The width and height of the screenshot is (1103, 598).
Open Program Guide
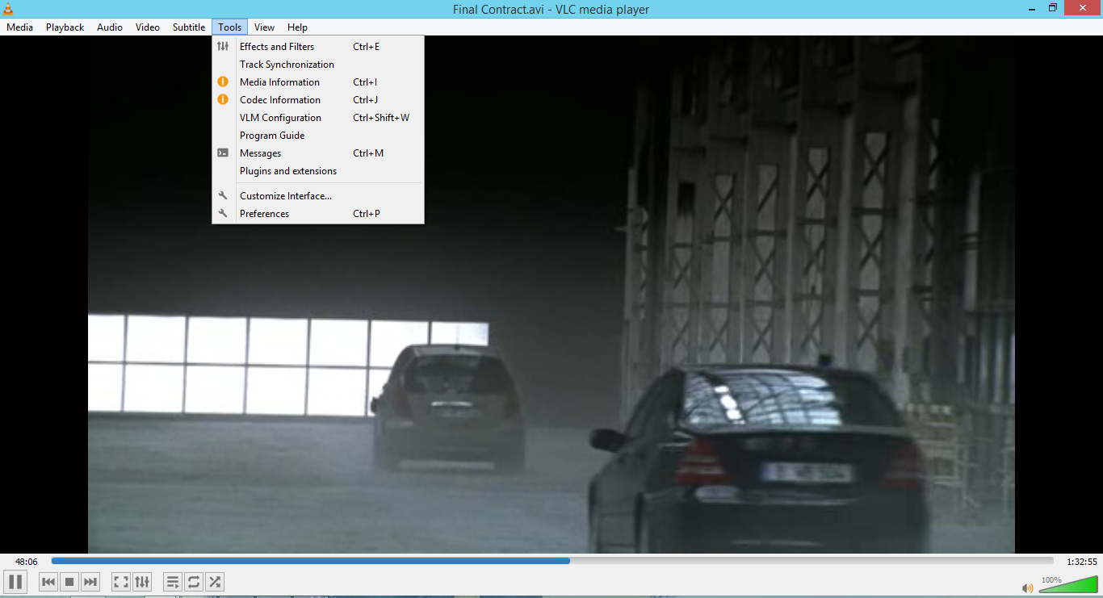coord(318,136)
